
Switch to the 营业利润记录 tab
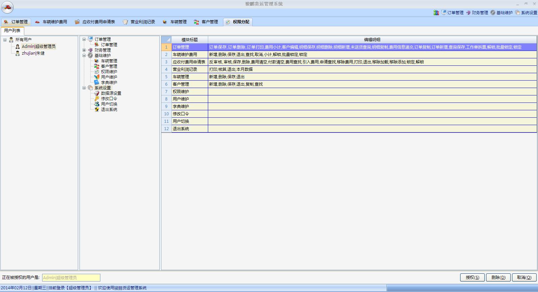click(139, 22)
